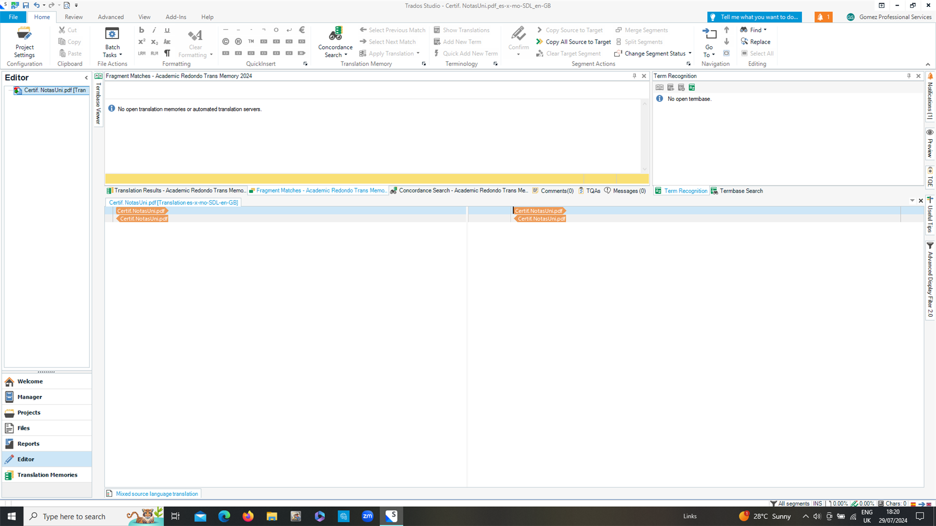Open the Windows Start menu
The width and height of the screenshot is (936, 526).
click(11, 516)
